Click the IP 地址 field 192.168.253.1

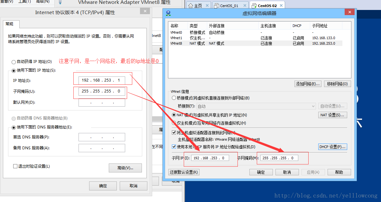102,80
